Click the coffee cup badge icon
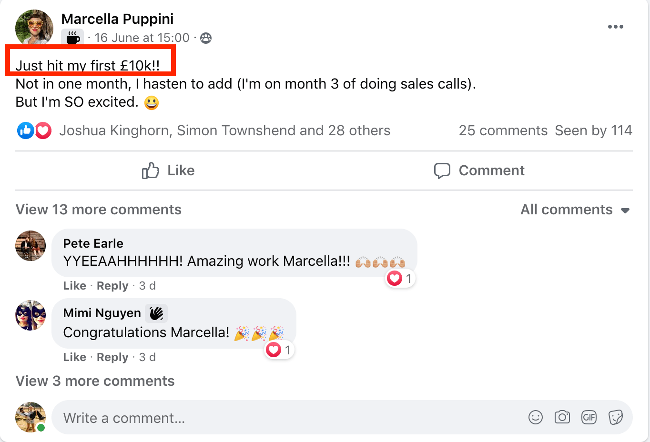The height and width of the screenshot is (442, 650). pyautogui.click(x=72, y=38)
